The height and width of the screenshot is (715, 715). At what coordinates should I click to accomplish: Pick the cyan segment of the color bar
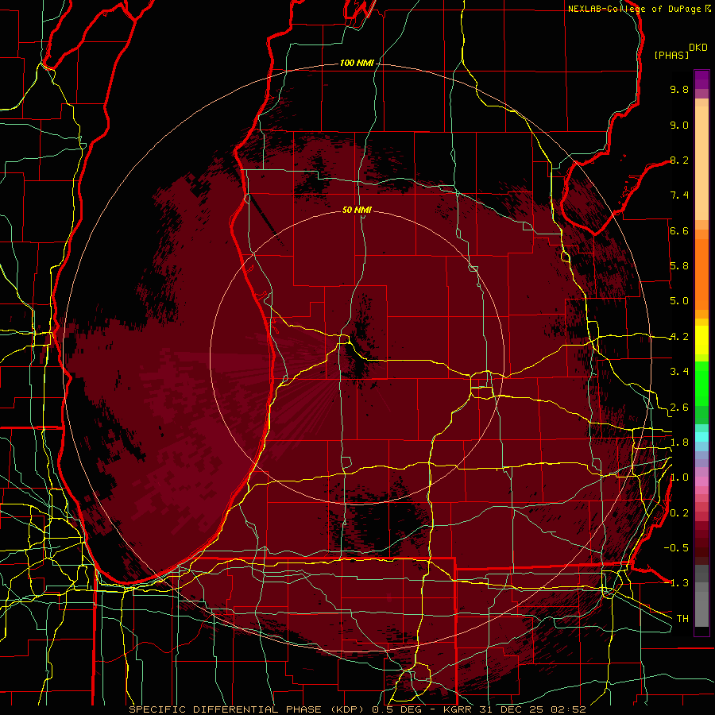[701, 437]
